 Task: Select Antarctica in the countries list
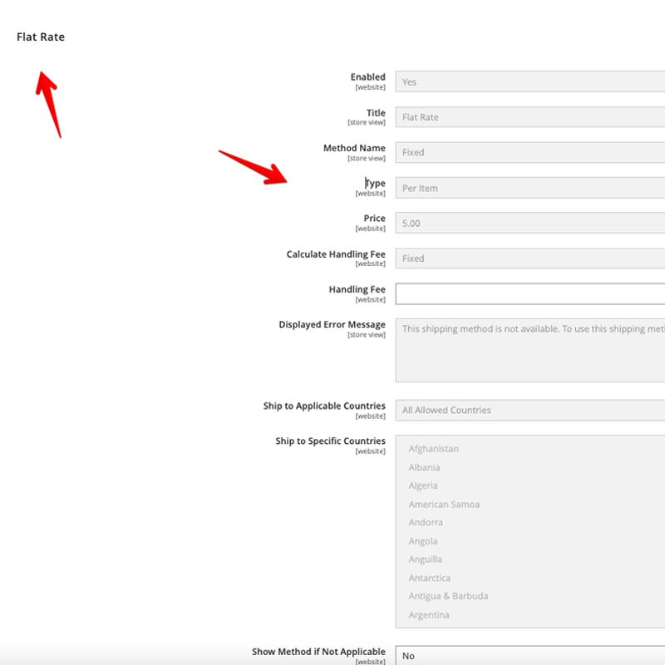click(x=429, y=578)
